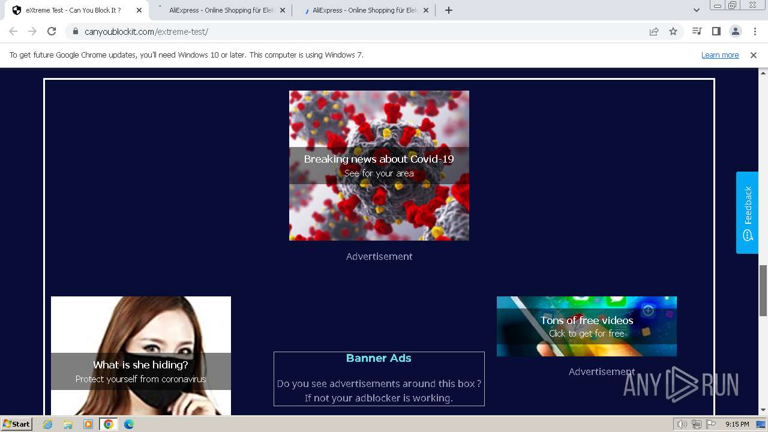Share this page icon
768x432 pixels.
654,31
